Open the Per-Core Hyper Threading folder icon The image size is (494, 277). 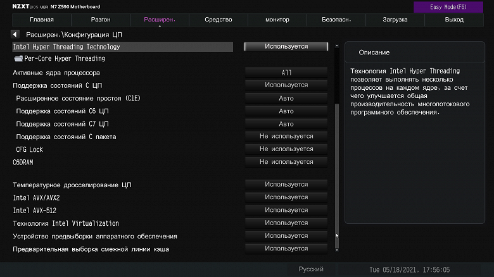pyautogui.click(x=18, y=59)
